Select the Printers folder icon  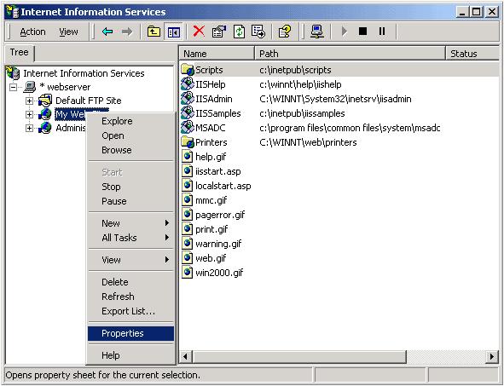188,142
